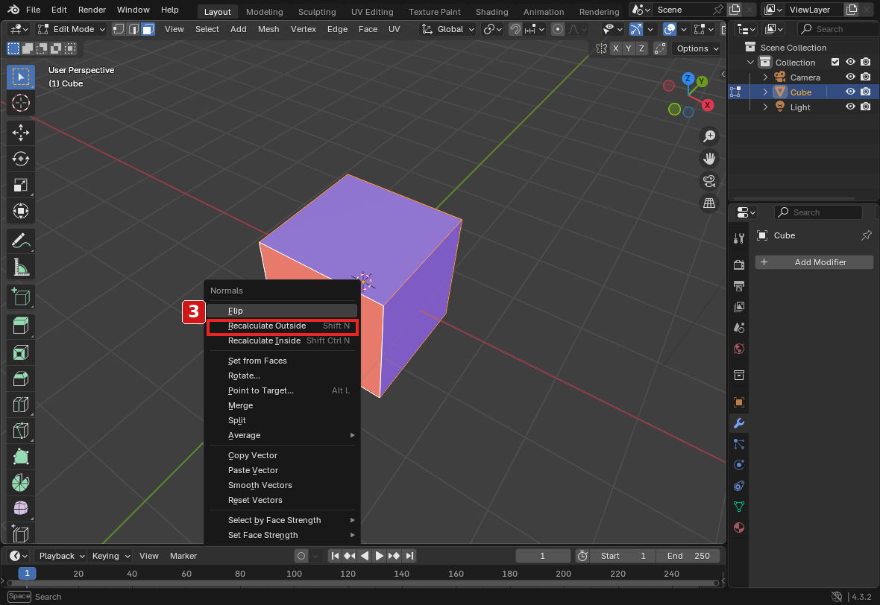Hide the Camera in the outliner

click(x=850, y=77)
